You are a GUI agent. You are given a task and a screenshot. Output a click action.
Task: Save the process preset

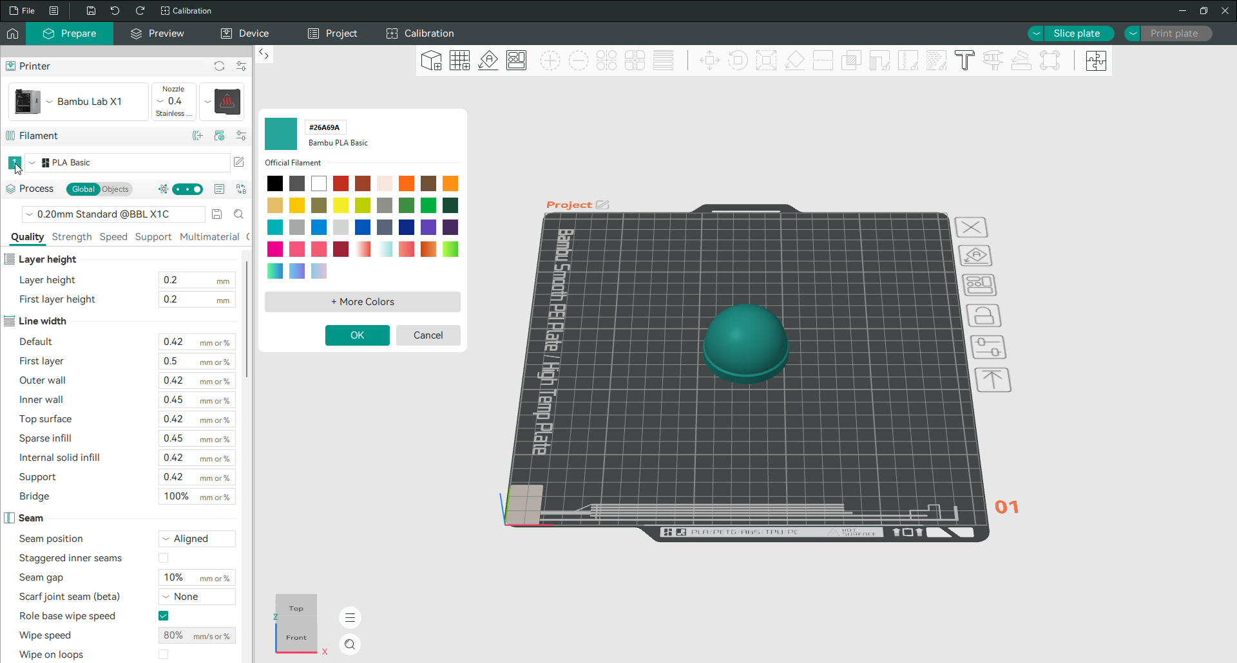coord(217,214)
